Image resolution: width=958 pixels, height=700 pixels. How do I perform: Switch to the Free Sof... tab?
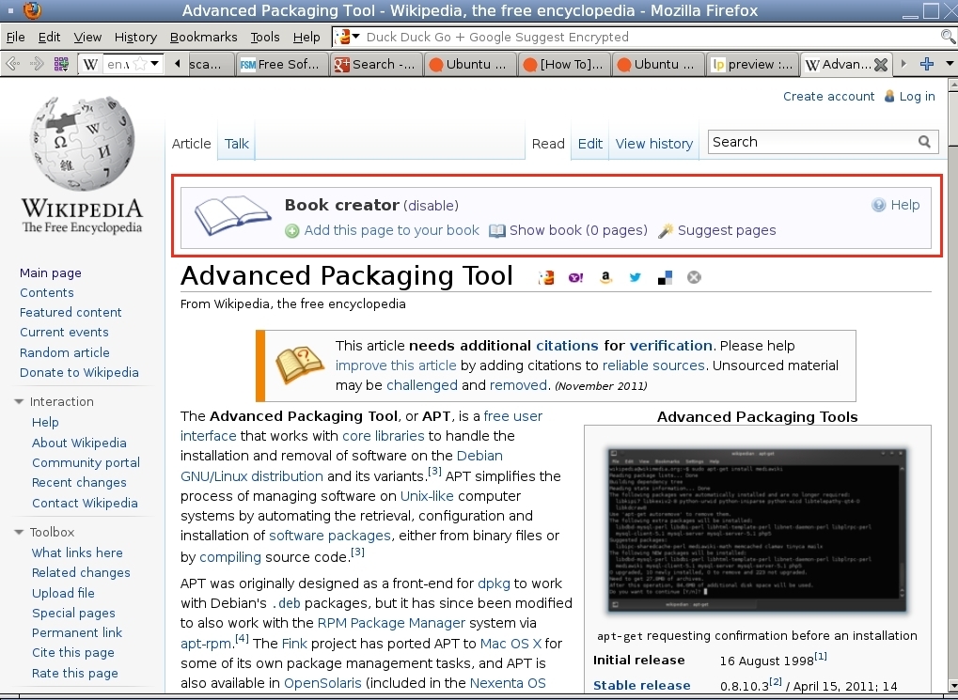[x=282, y=64]
